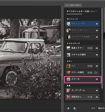
Task: Select the カラーの適用 filter label
Action: 78,73
